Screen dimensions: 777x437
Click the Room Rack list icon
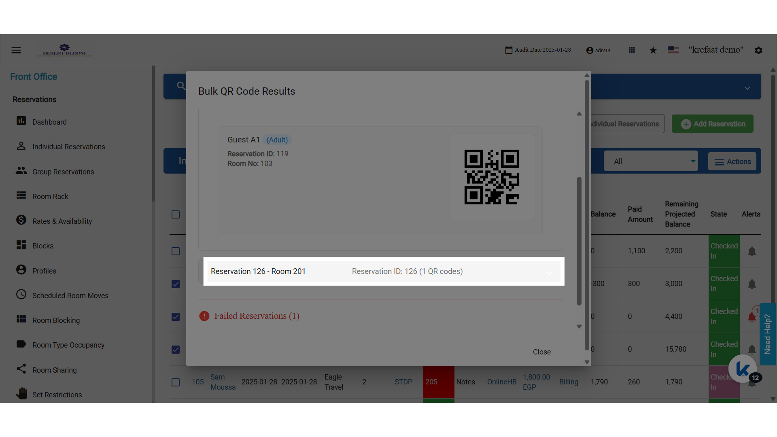coord(21,195)
